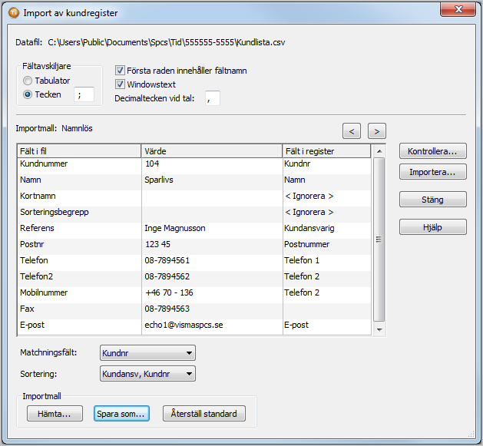Close the Import av kundregister dialog
The height and width of the screenshot is (446, 483).
(x=457, y=10)
